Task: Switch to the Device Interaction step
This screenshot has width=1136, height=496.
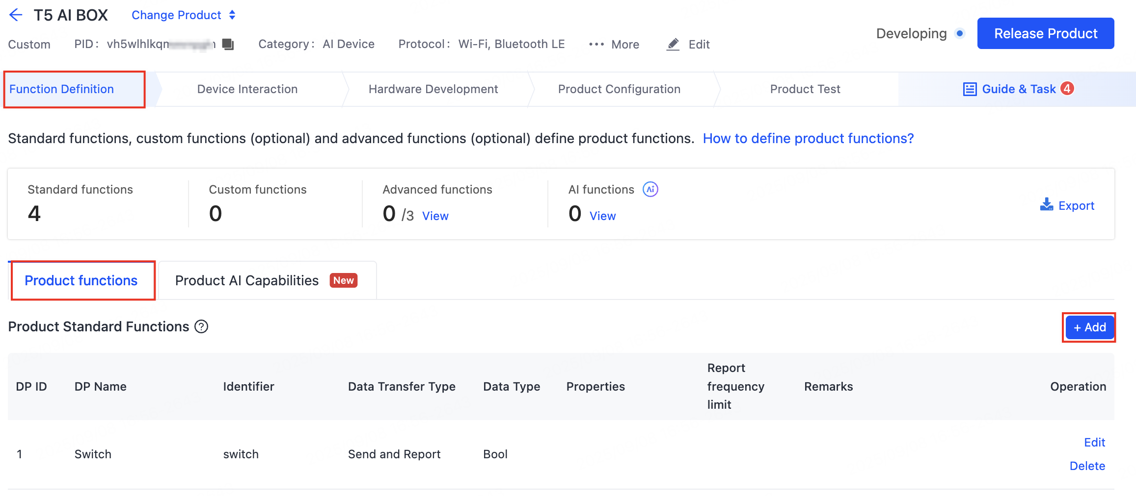Action: point(247,89)
